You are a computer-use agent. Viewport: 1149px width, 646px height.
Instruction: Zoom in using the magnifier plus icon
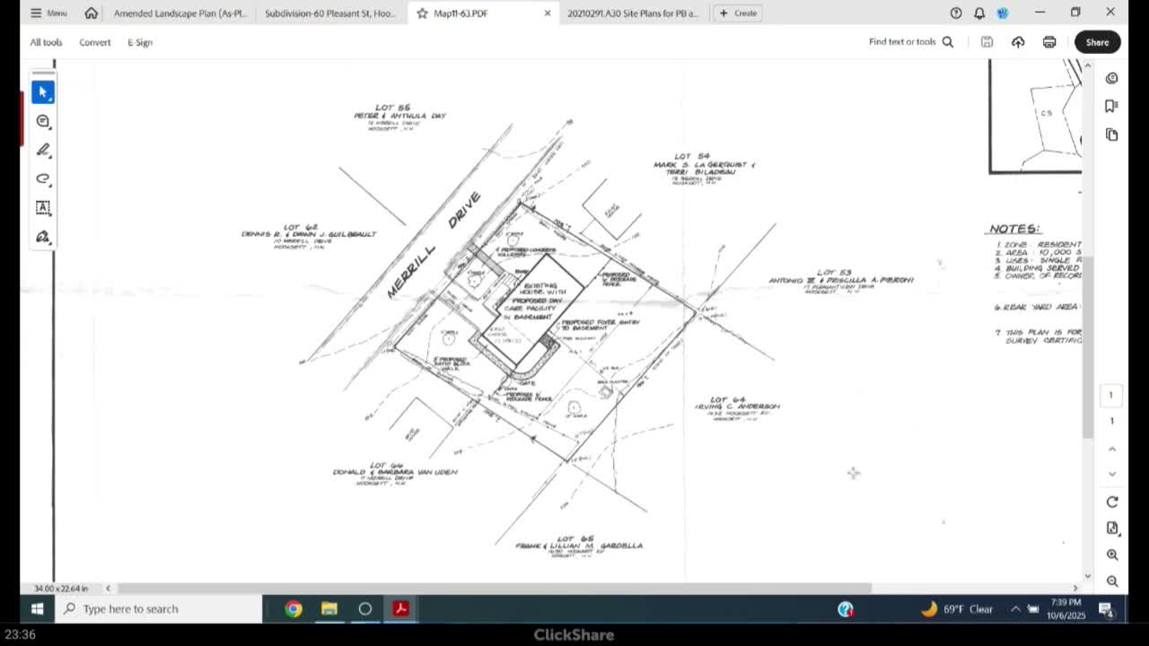pos(1112,555)
